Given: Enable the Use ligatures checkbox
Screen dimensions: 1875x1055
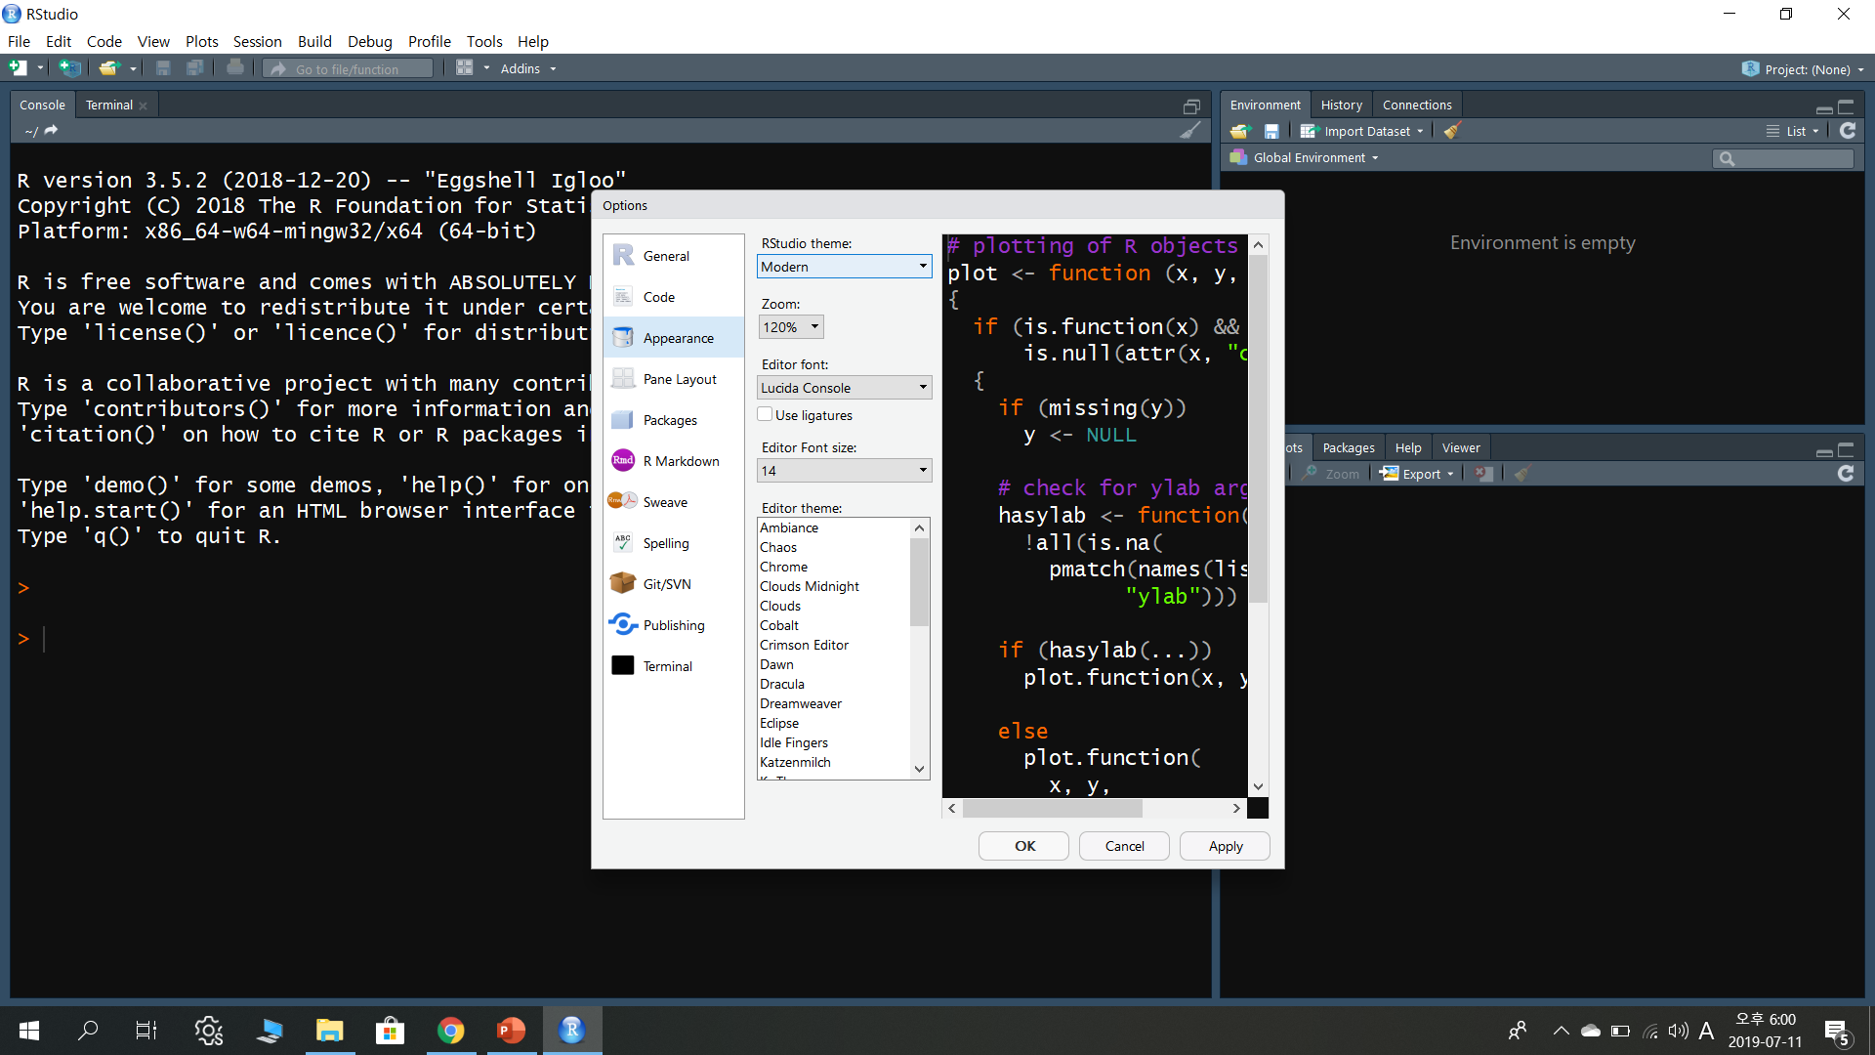Looking at the screenshot, I should pos(766,415).
